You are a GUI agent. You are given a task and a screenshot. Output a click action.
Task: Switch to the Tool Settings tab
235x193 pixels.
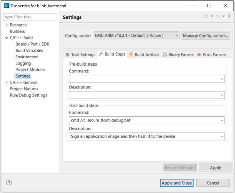tap(80, 54)
